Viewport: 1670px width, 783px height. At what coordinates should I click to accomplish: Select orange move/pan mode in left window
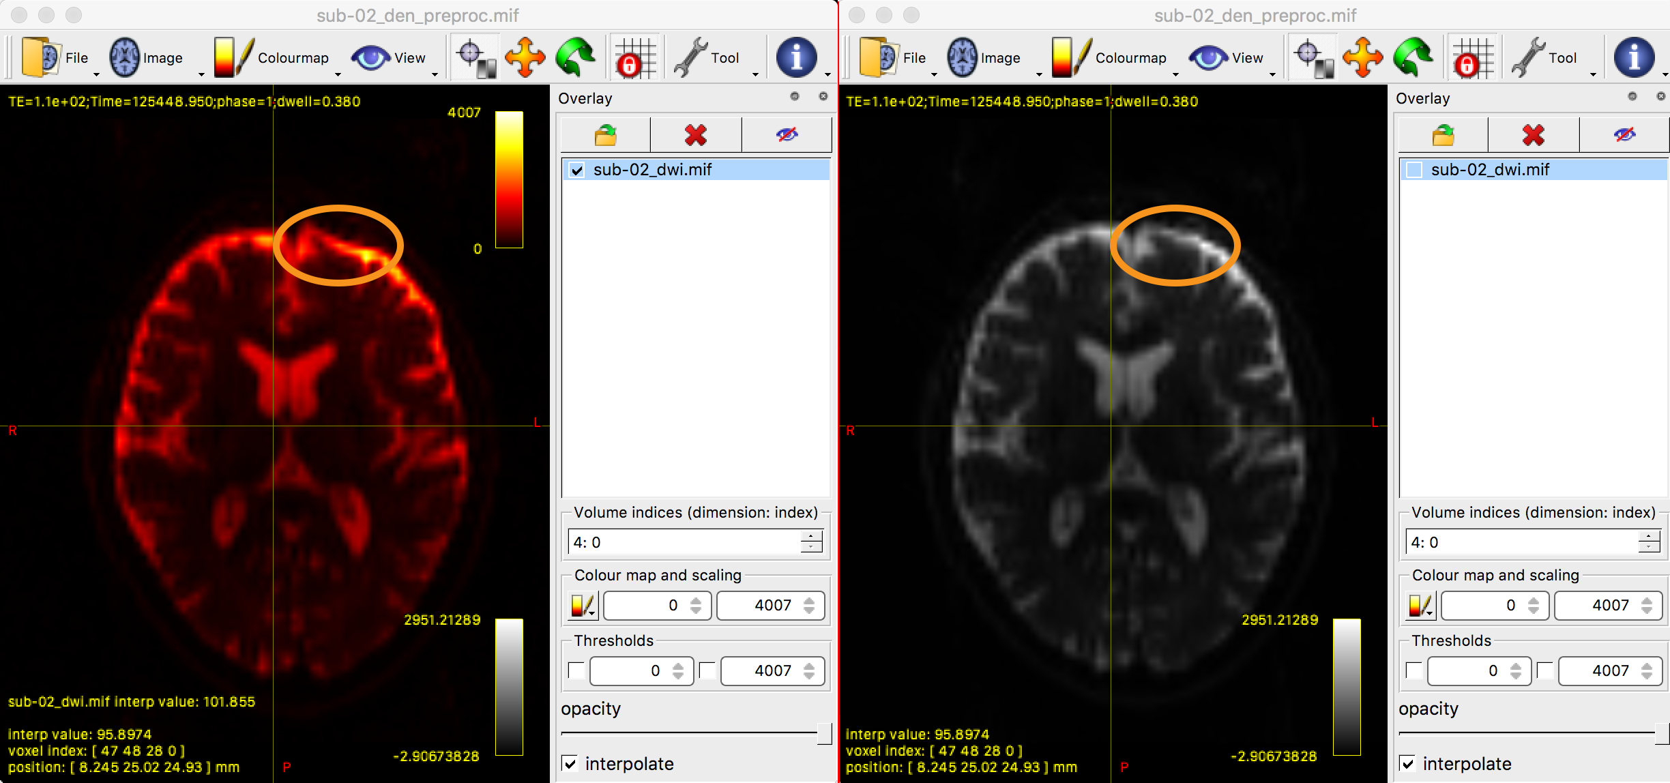pyautogui.click(x=525, y=57)
